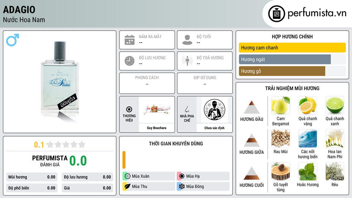The image size is (352, 198).
Task: Click the male gender symbol icon
Action: [x=13, y=40]
